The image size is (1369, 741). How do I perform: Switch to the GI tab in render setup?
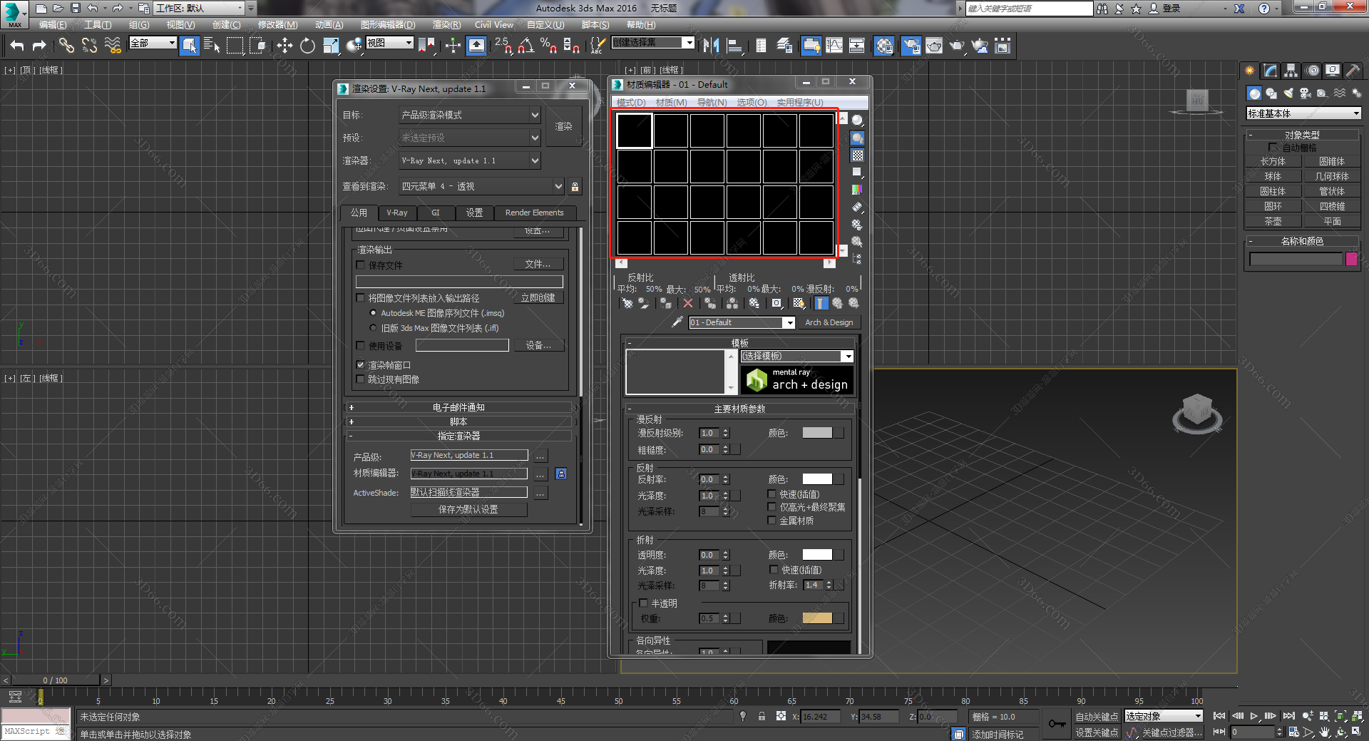click(435, 213)
